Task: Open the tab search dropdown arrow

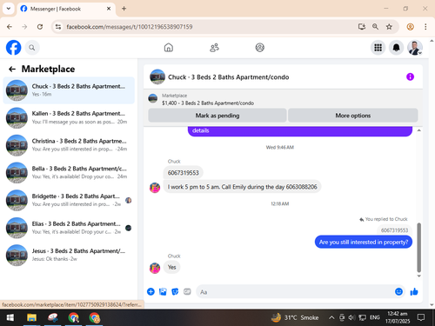Action: click(x=9, y=9)
